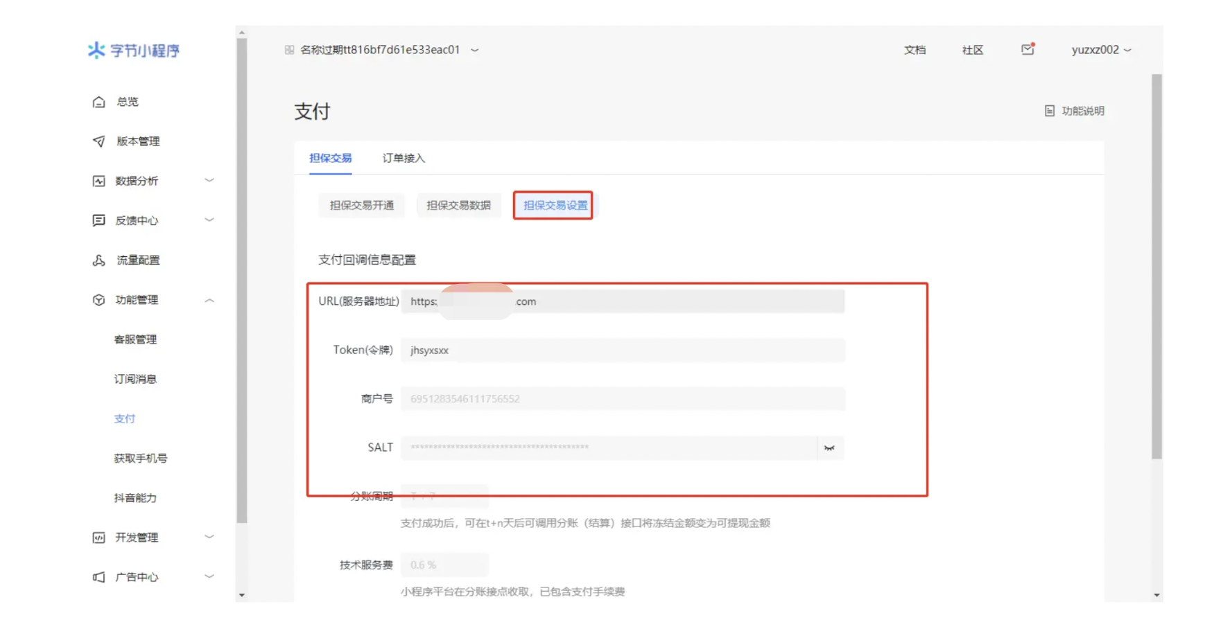This screenshot has width=1205, height=629.
Task: Open the yuzxz002 account dropdown
Action: 1101,50
